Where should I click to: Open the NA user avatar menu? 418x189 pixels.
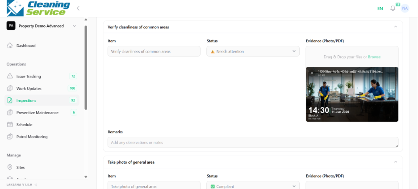point(405,8)
